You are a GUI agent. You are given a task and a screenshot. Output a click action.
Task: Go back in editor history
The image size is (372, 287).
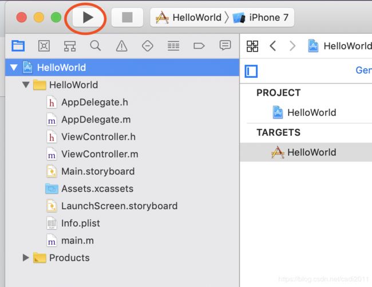[273, 46]
